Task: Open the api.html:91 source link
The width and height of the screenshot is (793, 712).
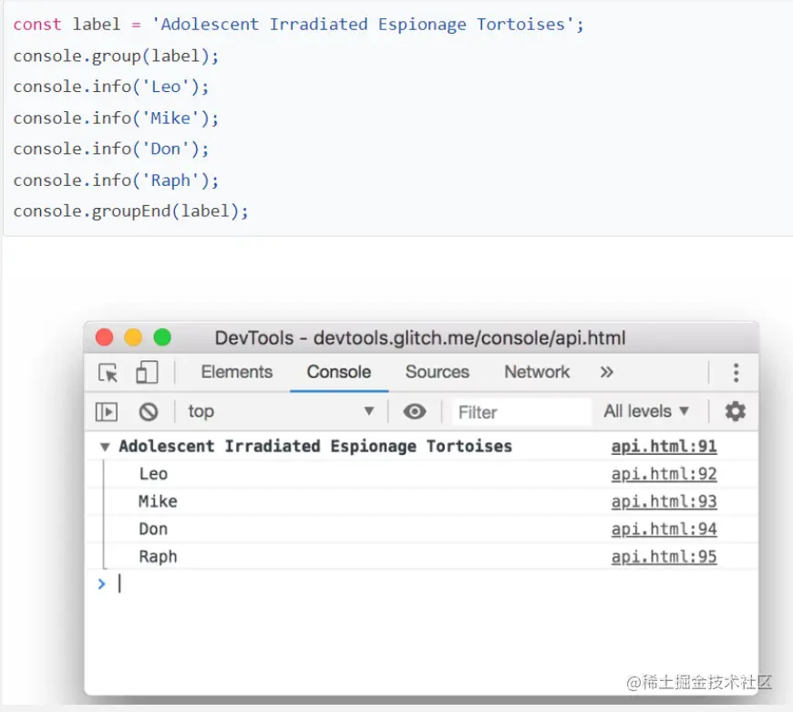Action: pyautogui.click(x=664, y=447)
